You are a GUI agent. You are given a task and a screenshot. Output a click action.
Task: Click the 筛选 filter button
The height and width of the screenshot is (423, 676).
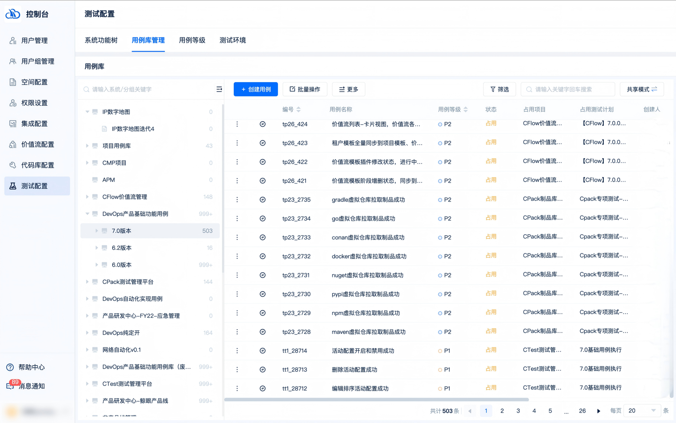499,89
